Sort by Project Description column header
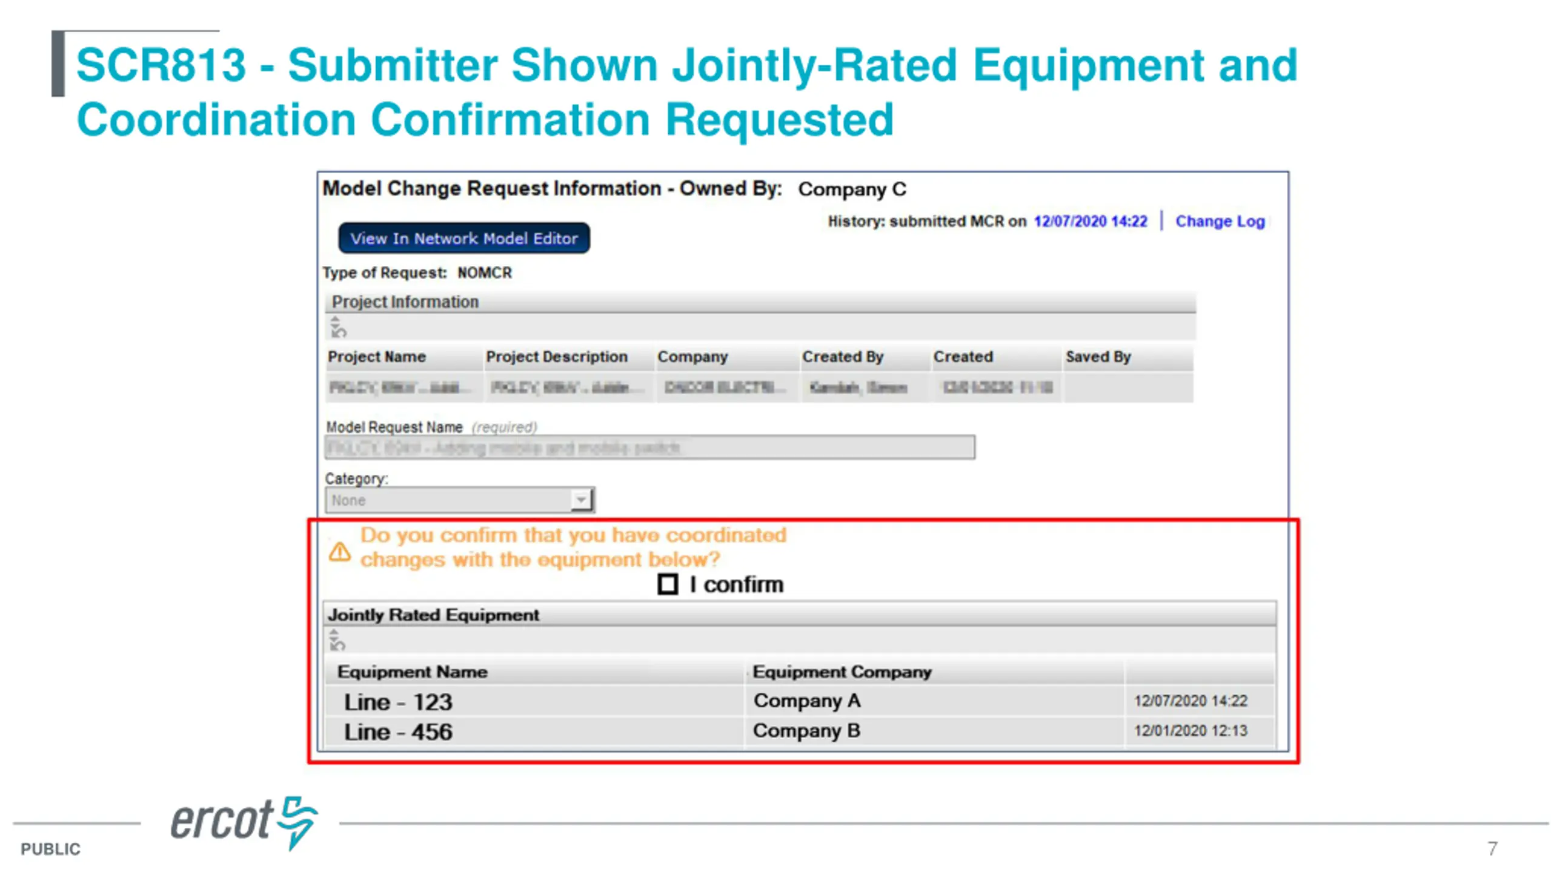Screen dimensions: 1551x872 point(570,357)
